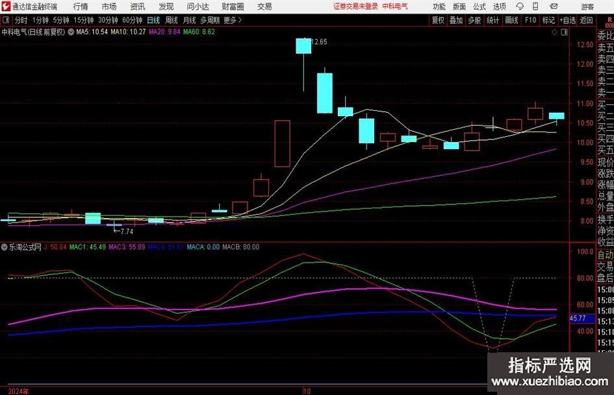Open the 资讯 menu

(138, 6)
